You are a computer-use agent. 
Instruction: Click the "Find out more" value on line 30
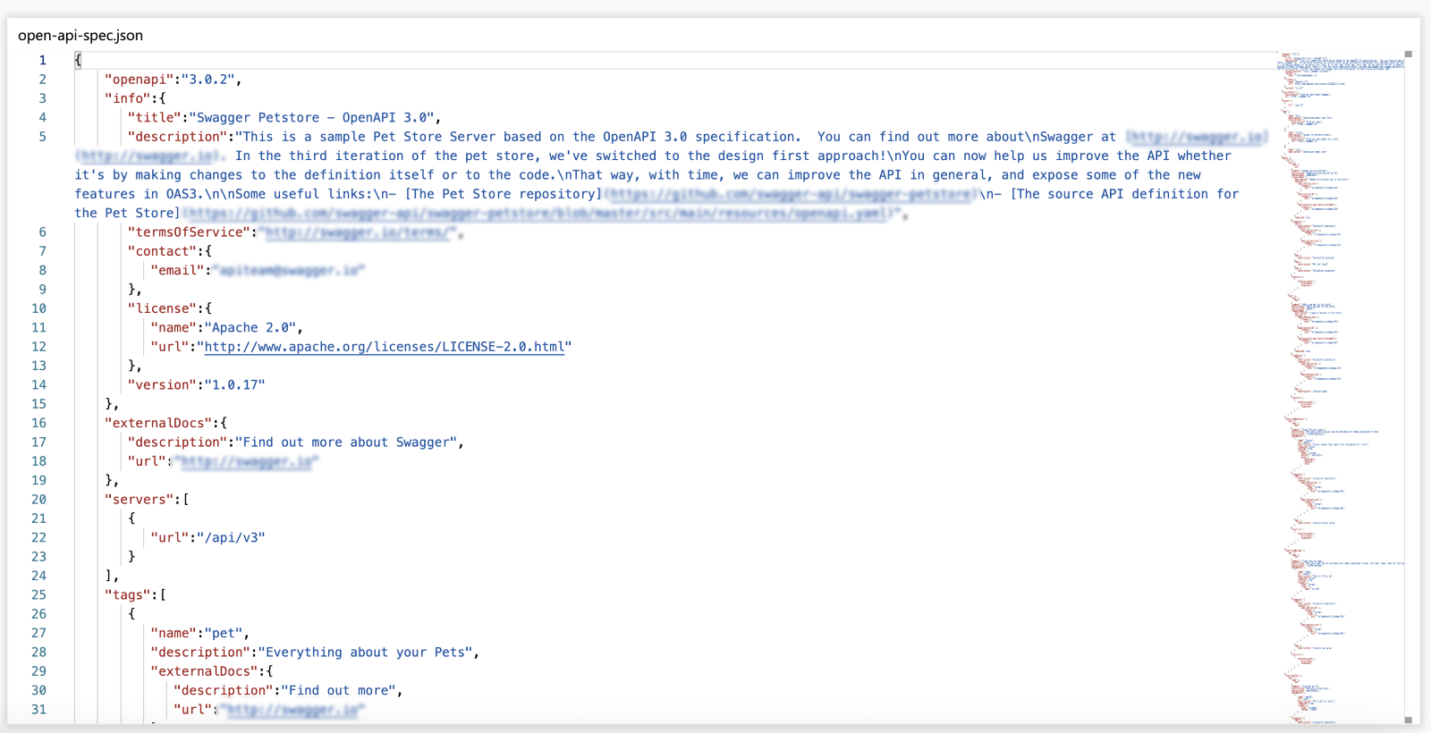click(339, 691)
